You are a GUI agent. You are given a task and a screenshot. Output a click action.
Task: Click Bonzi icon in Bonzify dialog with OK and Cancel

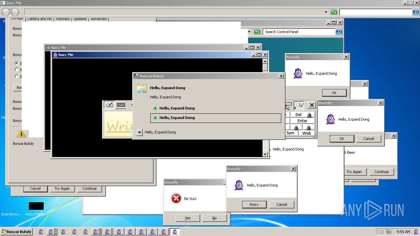click(x=330, y=119)
